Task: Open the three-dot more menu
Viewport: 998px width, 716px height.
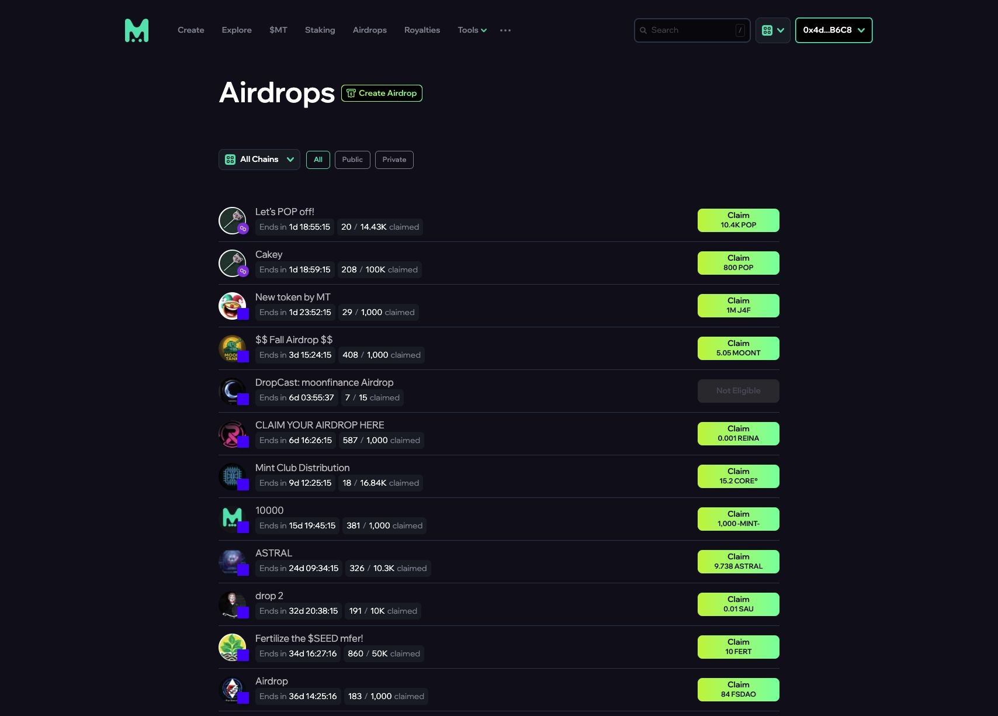Action: point(505,30)
